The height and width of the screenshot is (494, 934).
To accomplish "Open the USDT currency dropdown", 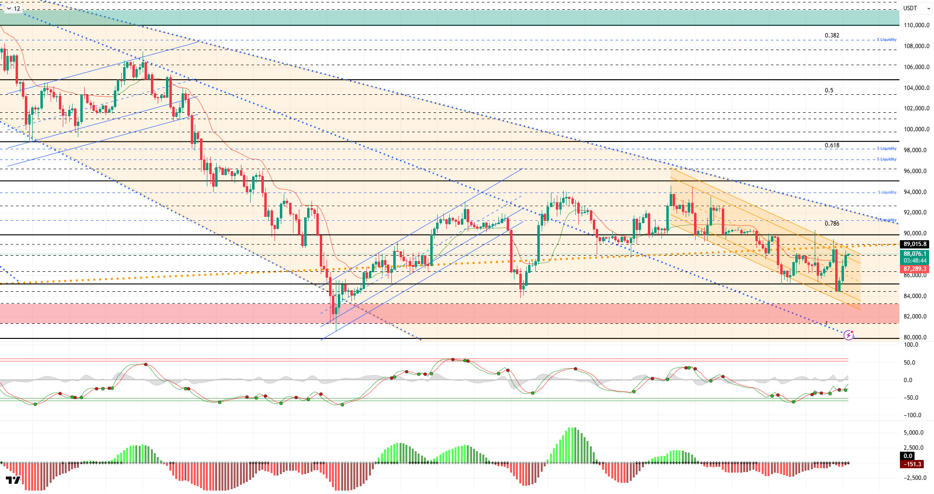I will click(916, 8).
